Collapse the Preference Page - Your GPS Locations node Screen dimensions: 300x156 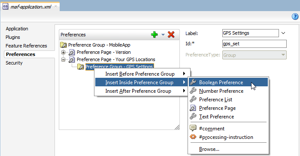pos(63,59)
